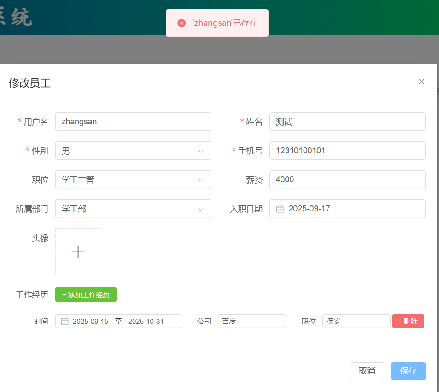Click the end date 2025-10-31
439x392 pixels.
[146, 321]
